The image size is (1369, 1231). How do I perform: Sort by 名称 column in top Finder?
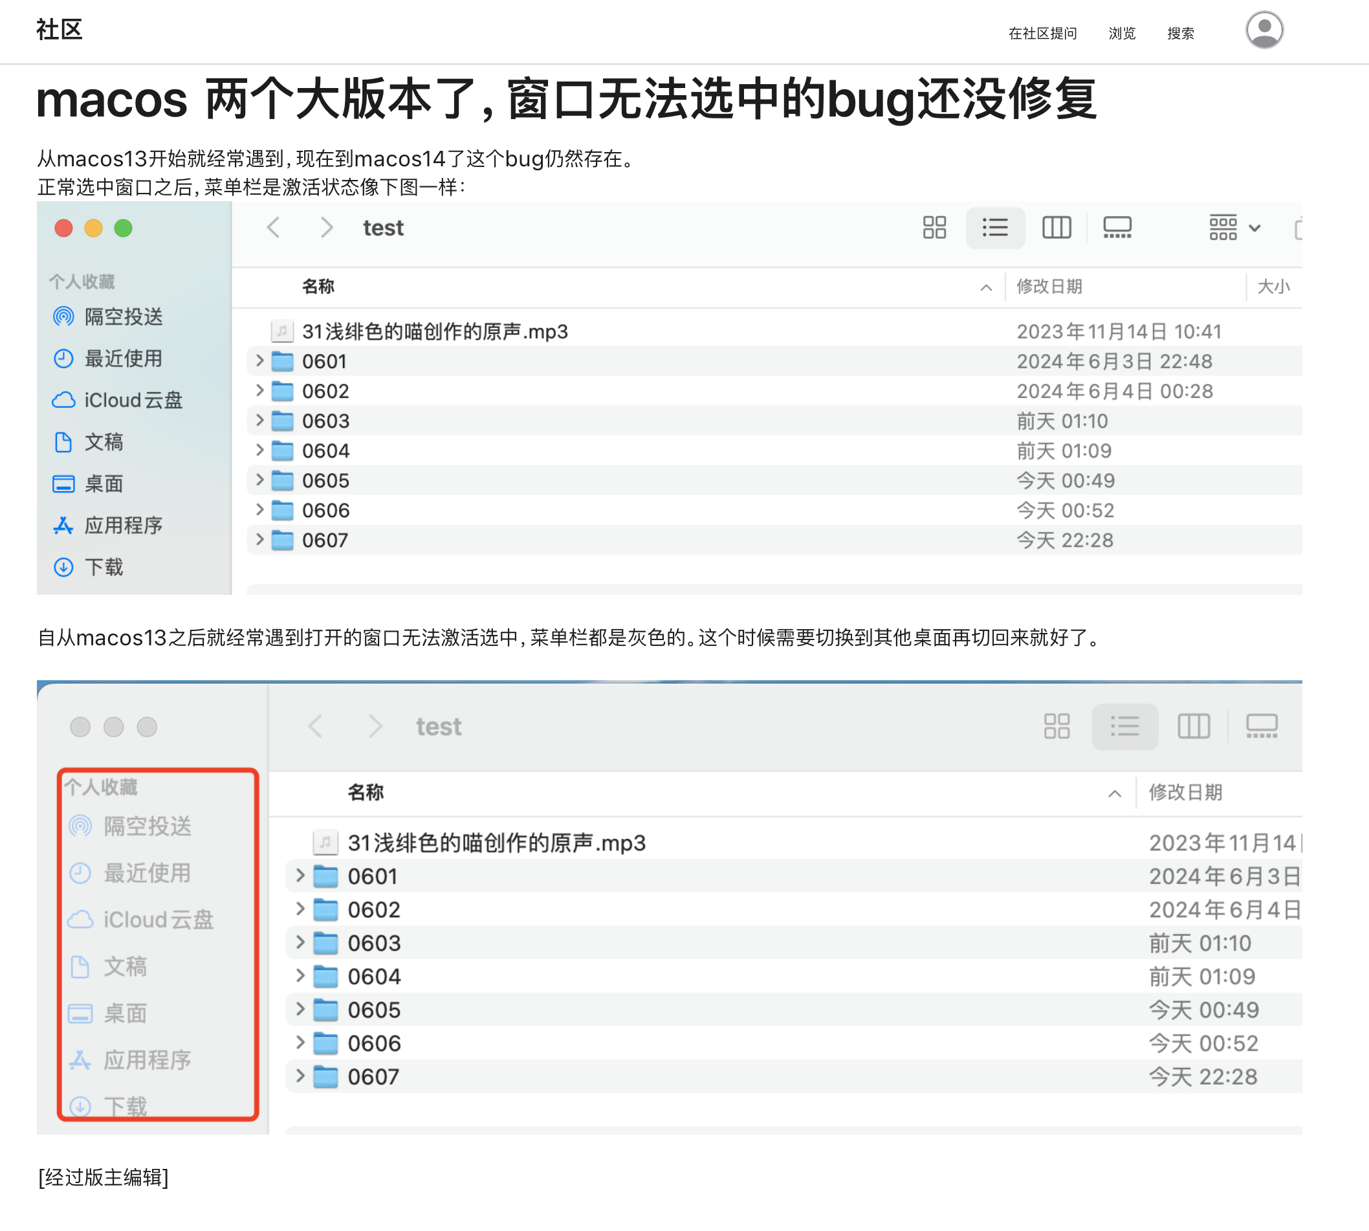coord(318,287)
